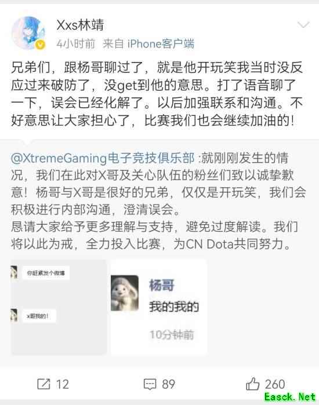The image size is (319, 405).
Task: Click the repost share icon
Action: tap(43, 384)
